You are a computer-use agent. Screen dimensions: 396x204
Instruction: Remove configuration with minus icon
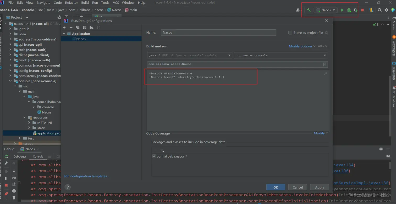(x=71, y=28)
